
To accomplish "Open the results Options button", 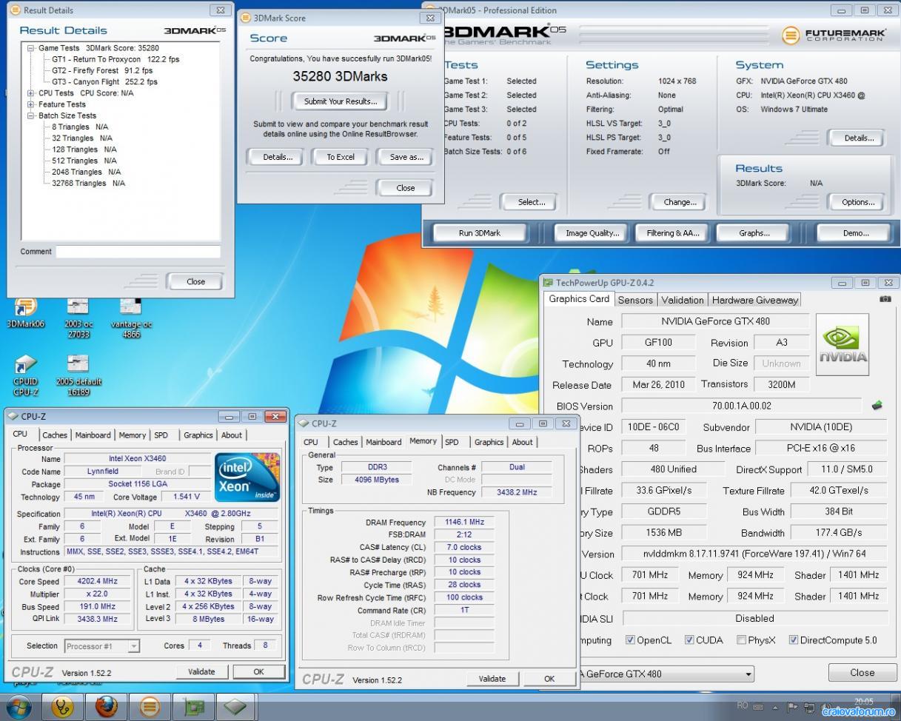I will tap(859, 202).
